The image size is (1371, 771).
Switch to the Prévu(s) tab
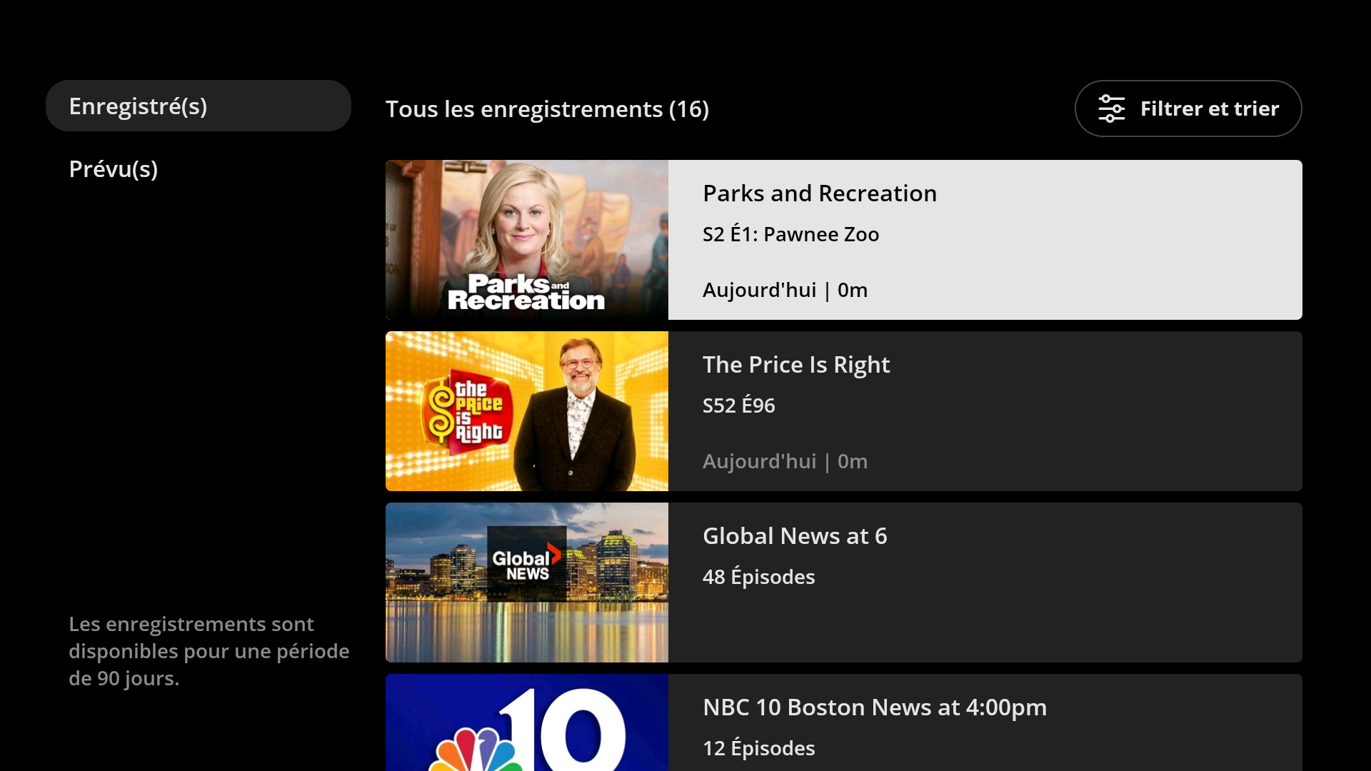pos(114,169)
